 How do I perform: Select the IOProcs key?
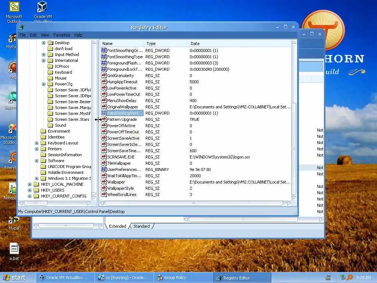pos(62,66)
